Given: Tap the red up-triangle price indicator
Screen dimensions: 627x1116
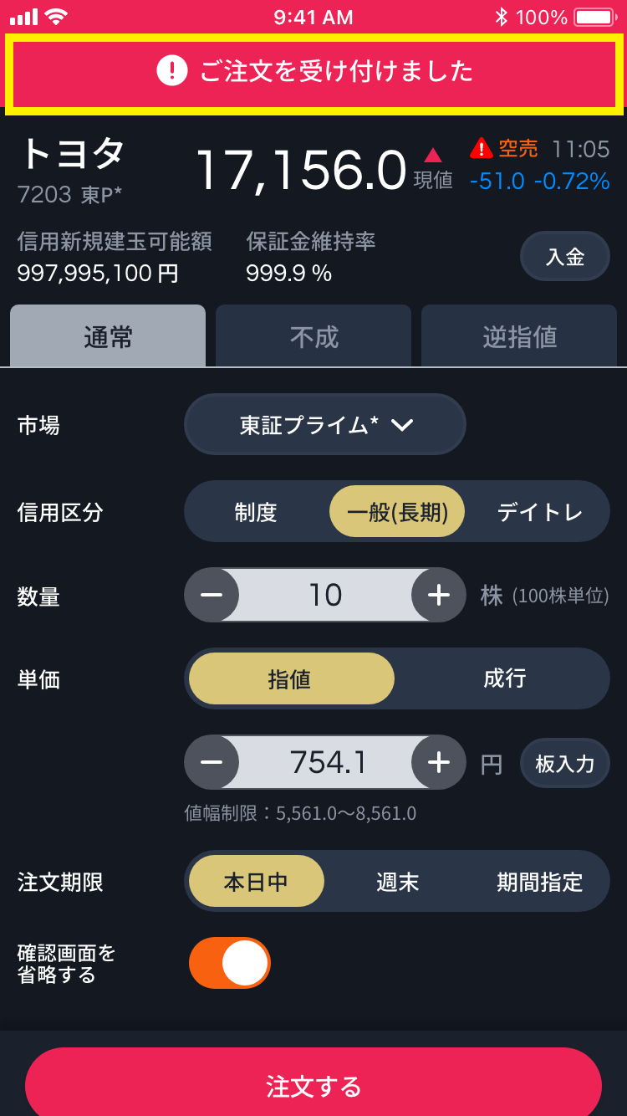Looking at the screenshot, I should (432, 155).
